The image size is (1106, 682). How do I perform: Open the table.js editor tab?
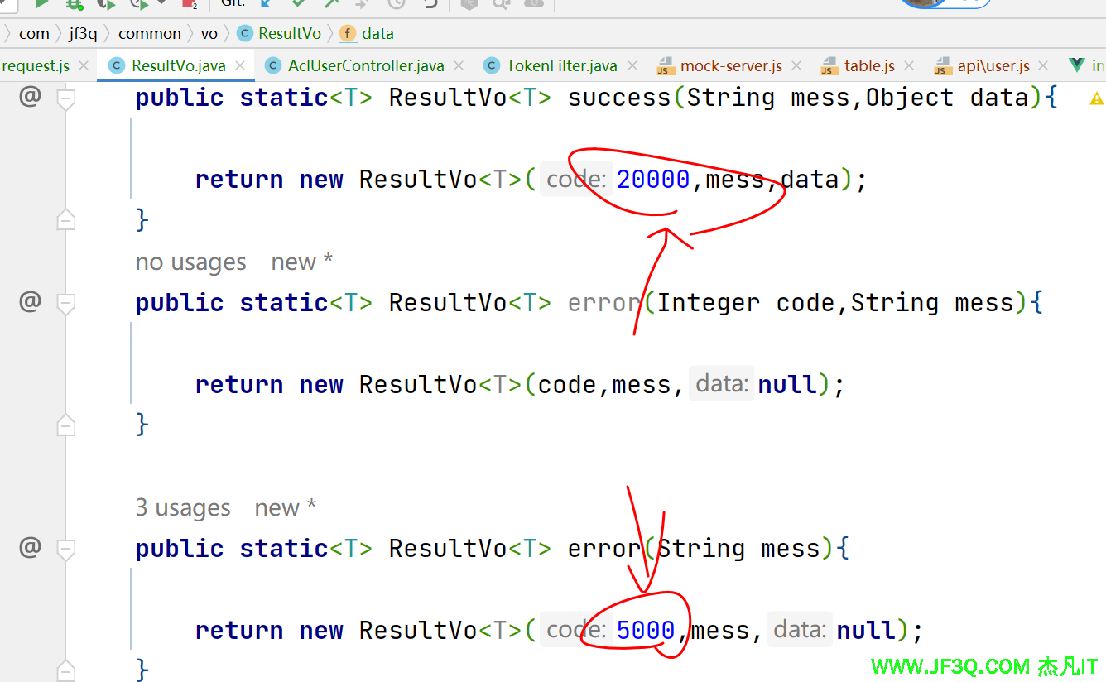point(868,65)
